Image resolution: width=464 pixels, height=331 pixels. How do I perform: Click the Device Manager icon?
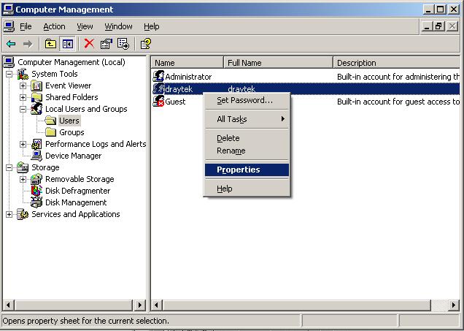pos(36,156)
